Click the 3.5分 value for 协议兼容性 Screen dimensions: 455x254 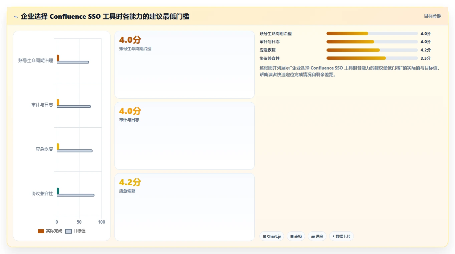click(426, 58)
